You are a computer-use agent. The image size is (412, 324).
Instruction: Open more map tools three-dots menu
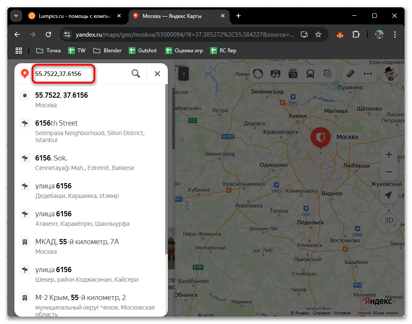tap(368, 74)
